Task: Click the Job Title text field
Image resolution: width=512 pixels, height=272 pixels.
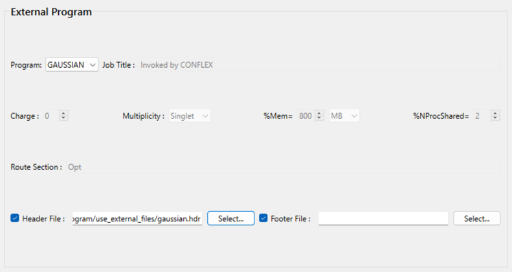Action: click(318, 65)
